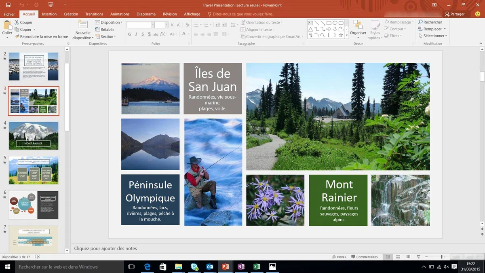Toggle text shadow formatting
The height and width of the screenshot is (273, 485).
[x=149, y=34]
